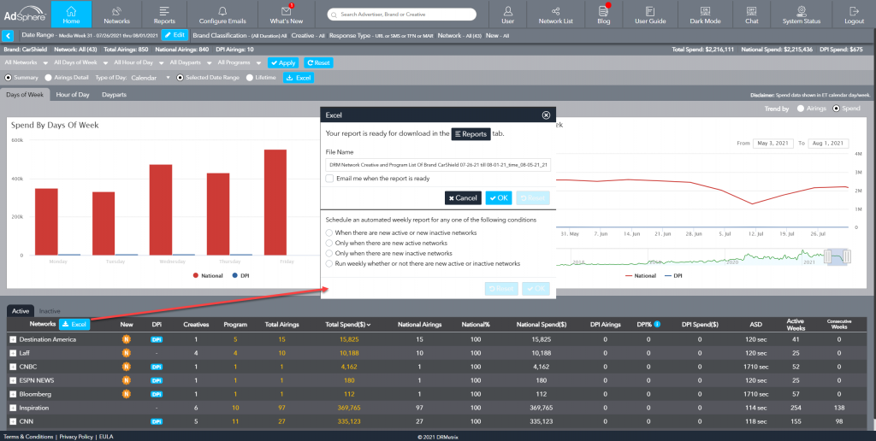Viewport: 876px width, 441px height.
Task: Select the Summary radio button
Action: coord(8,78)
